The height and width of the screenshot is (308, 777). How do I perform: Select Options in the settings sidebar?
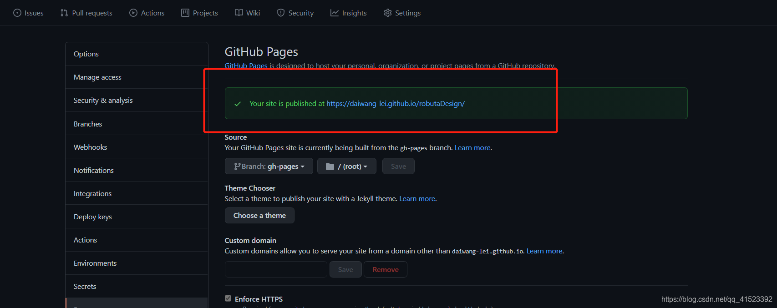pyautogui.click(x=137, y=54)
